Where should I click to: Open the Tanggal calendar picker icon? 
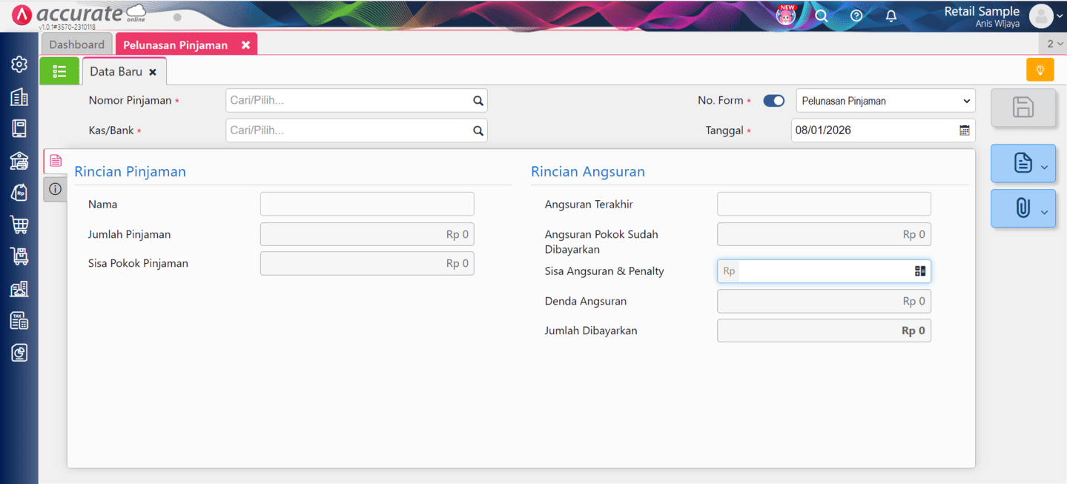965,130
